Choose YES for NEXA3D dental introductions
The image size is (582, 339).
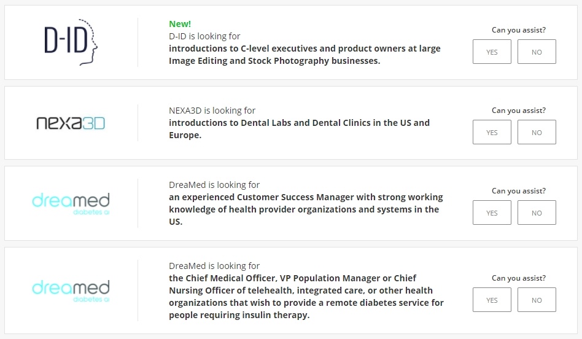coord(492,132)
